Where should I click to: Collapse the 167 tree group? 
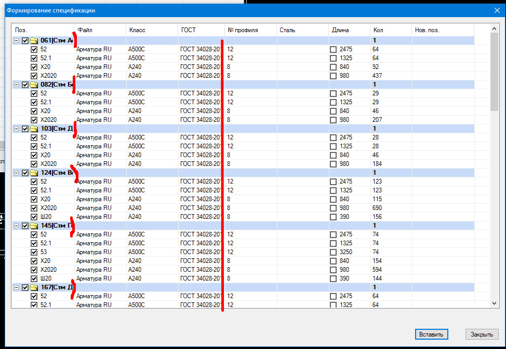tap(16, 287)
